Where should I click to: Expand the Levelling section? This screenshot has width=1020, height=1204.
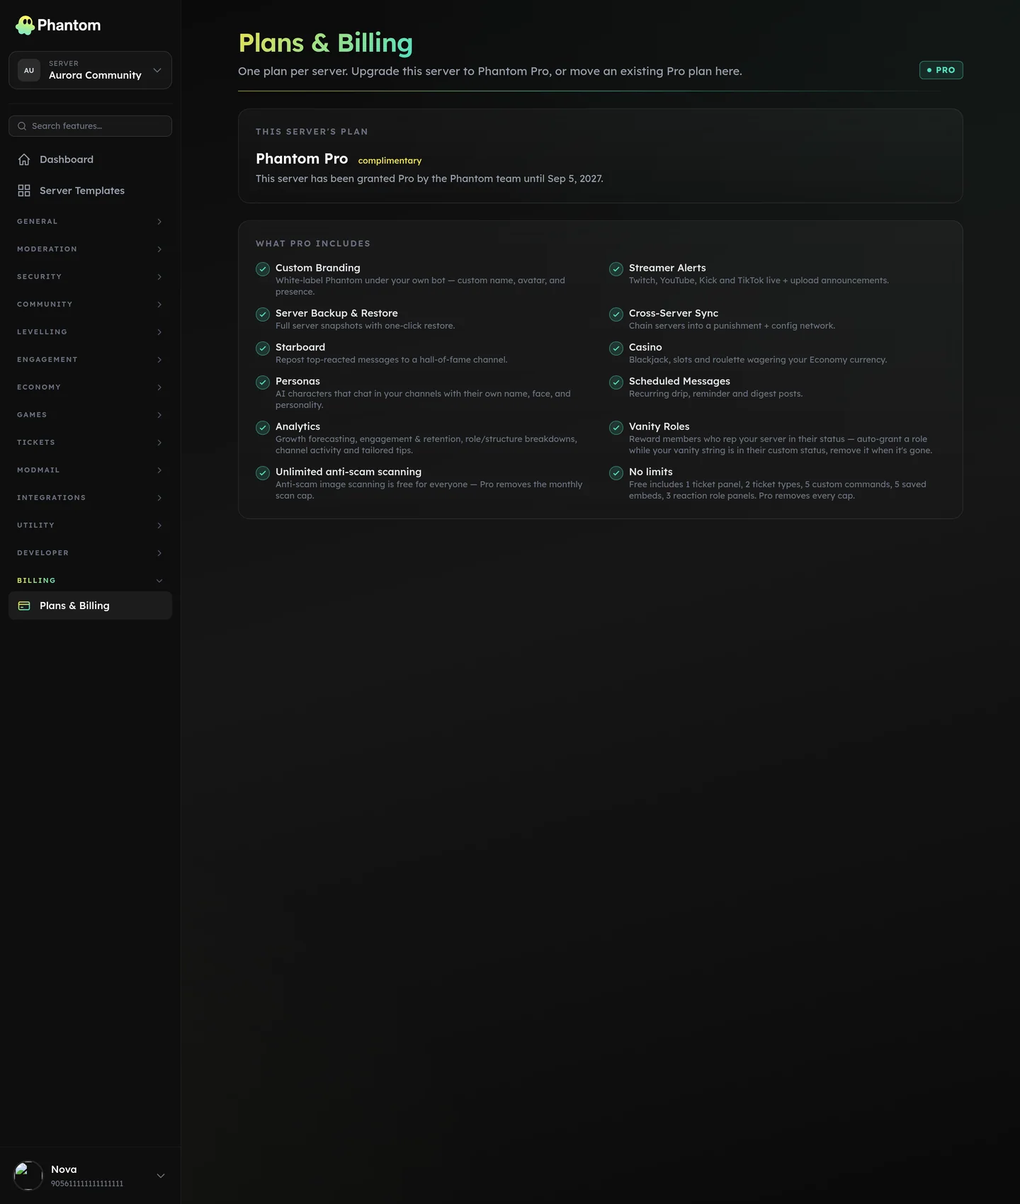pyautogui.click(x=90, y=332)
